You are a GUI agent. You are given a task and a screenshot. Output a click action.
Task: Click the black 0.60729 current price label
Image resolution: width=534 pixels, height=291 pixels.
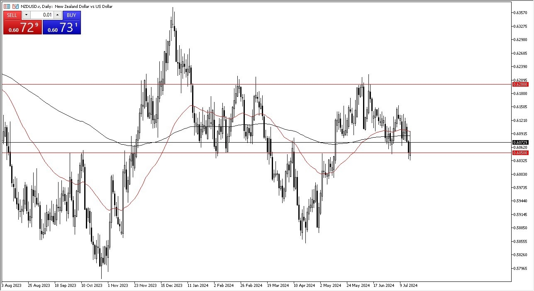[520, 142]
